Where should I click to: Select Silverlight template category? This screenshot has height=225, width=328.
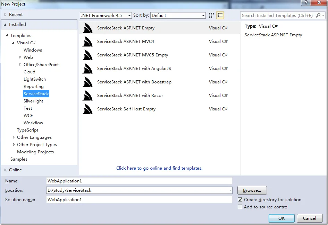(33, 101)
